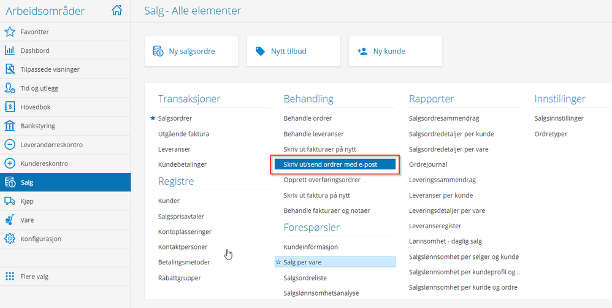Open Kontoplasseringer link
The image size is (612, 308).
(185, 231)
